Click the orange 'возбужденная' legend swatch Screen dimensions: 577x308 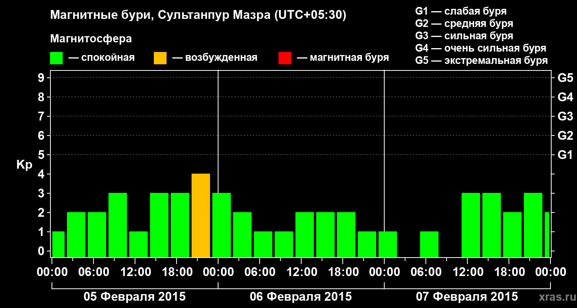[x=160, y=58]
